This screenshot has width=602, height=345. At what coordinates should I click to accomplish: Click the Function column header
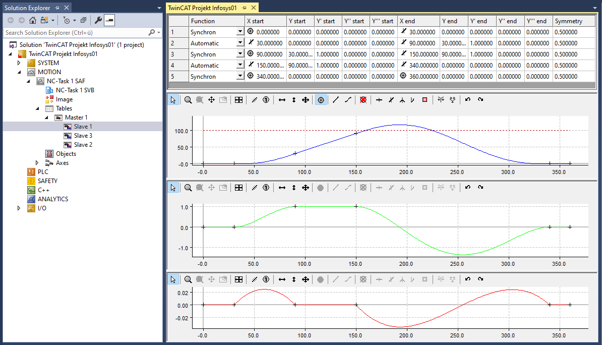pos(217,21)
